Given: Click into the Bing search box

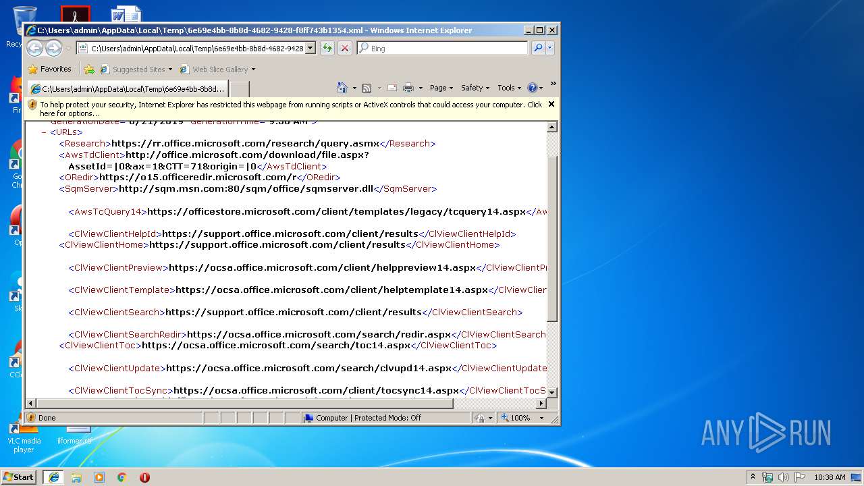Looking at the screenshot, I should [443, 49].
